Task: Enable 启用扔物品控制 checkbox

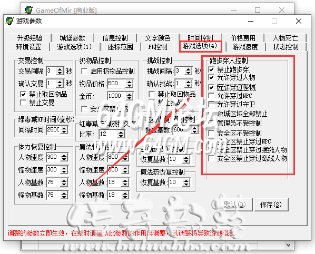Action: point(84,71)
